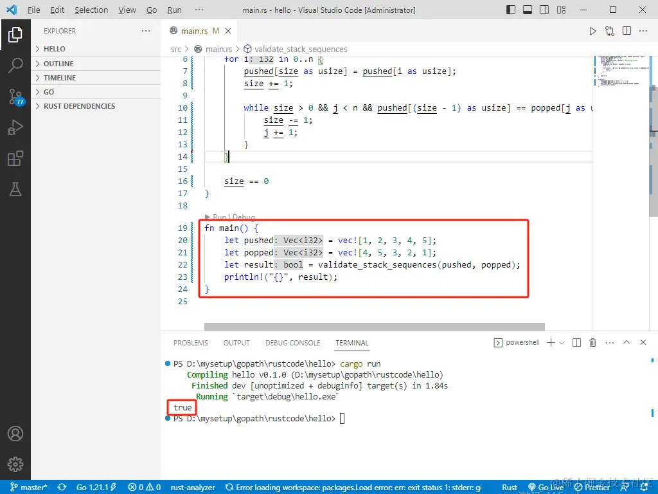Close the main.rs editor tab
Viewport: 658px width, 494px height.
[228, 31]
